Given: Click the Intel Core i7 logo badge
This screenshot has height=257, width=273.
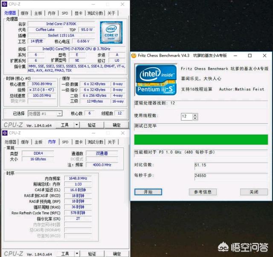Looking at the screenshot, I should [111, 32].
